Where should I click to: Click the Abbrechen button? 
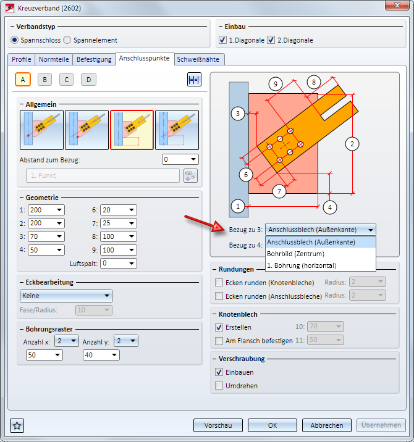pyautogui.click(x=327, y=425)
